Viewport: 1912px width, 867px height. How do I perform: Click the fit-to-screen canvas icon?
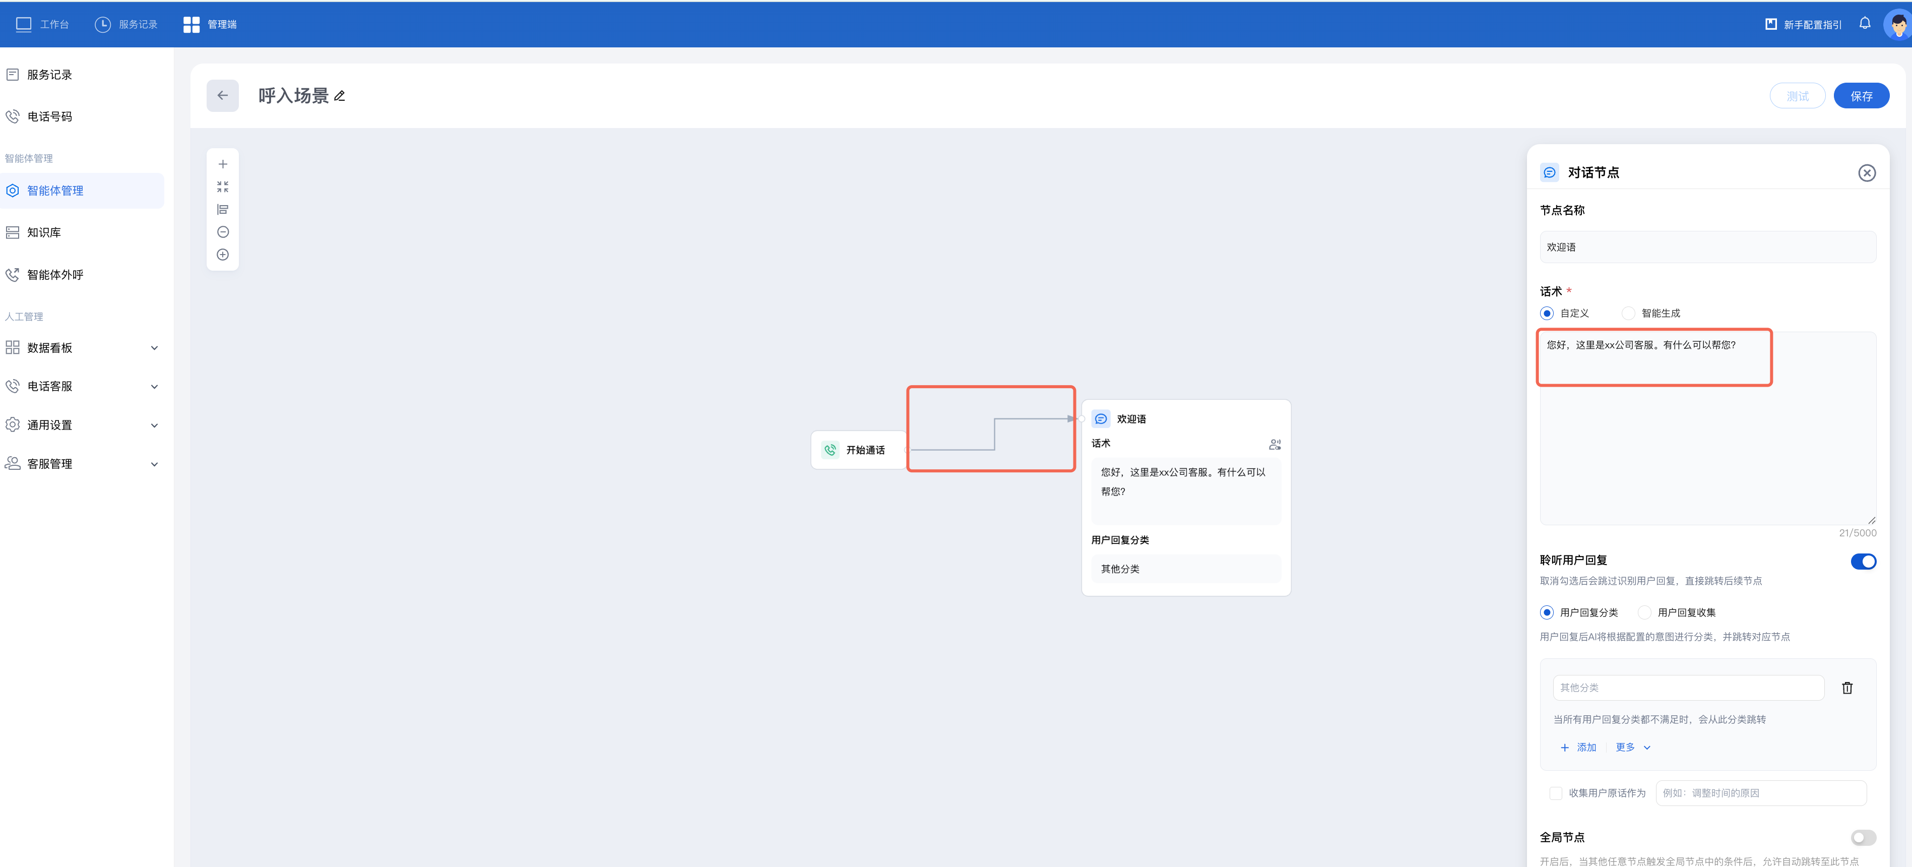(222, 187)
